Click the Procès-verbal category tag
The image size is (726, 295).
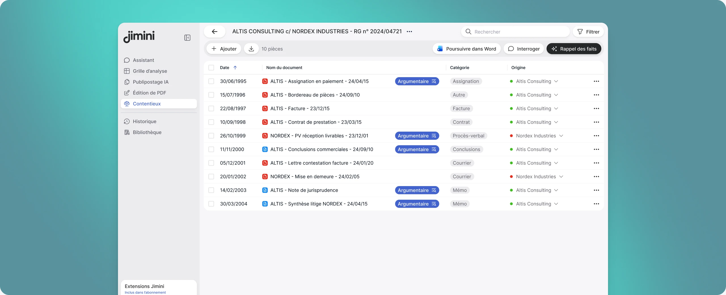(468, 136)
